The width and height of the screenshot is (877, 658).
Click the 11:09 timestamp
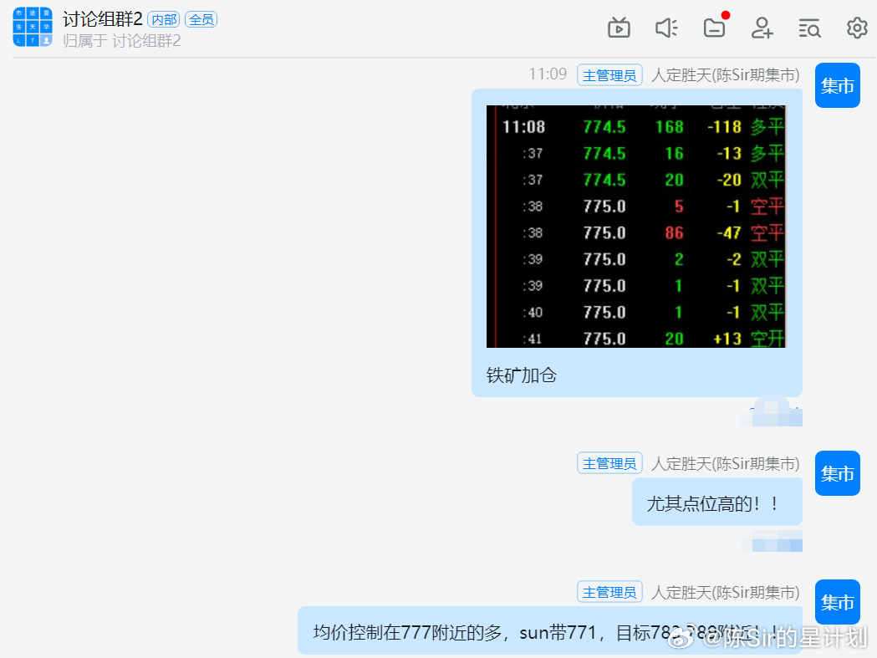point(548,74)
